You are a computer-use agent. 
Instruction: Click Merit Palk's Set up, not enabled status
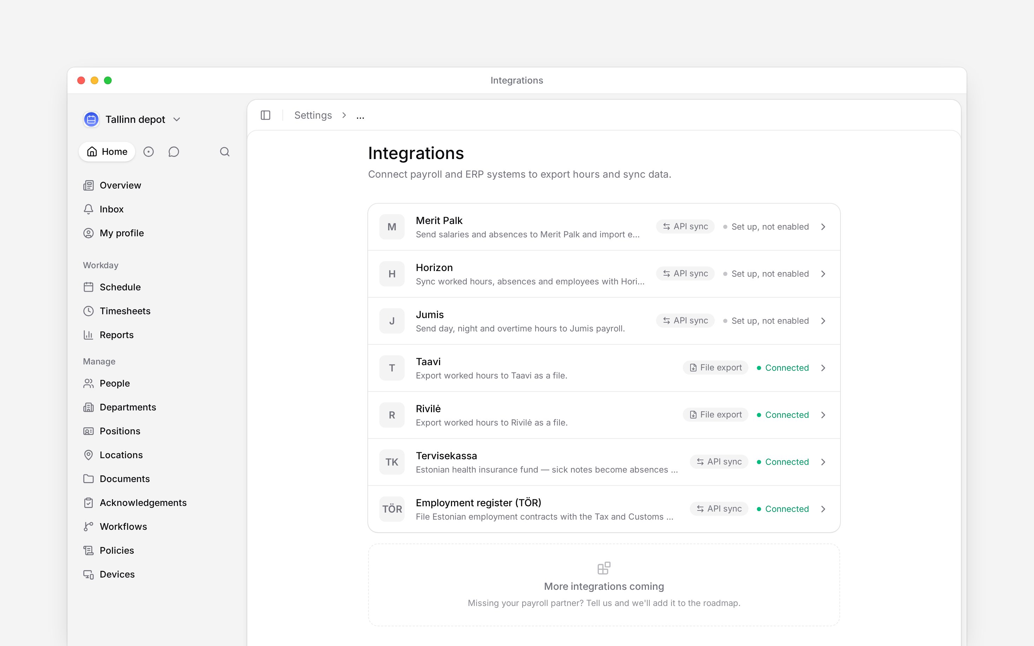pos(766,227)
